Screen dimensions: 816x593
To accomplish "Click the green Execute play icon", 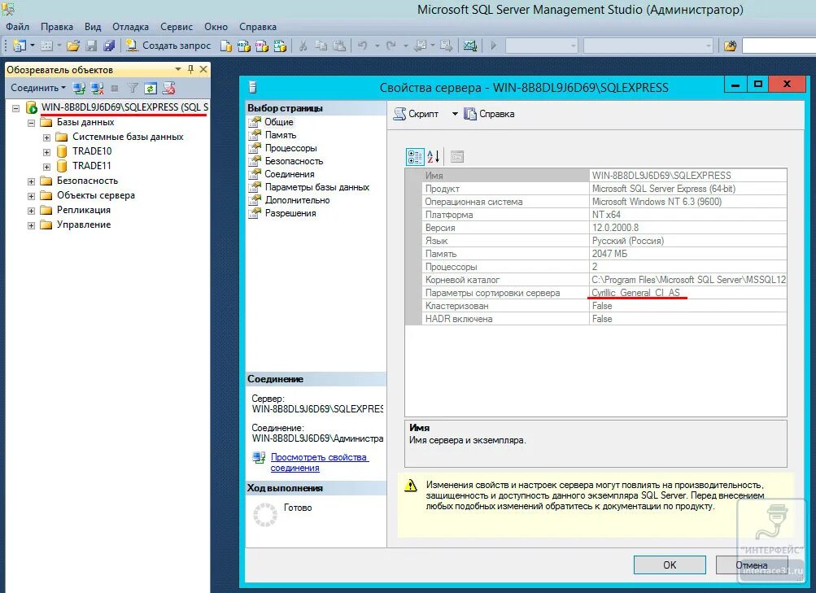I will [x=493, y=46].
